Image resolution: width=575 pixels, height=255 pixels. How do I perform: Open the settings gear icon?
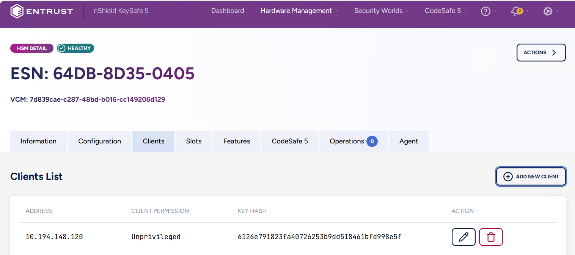(547, 11)
